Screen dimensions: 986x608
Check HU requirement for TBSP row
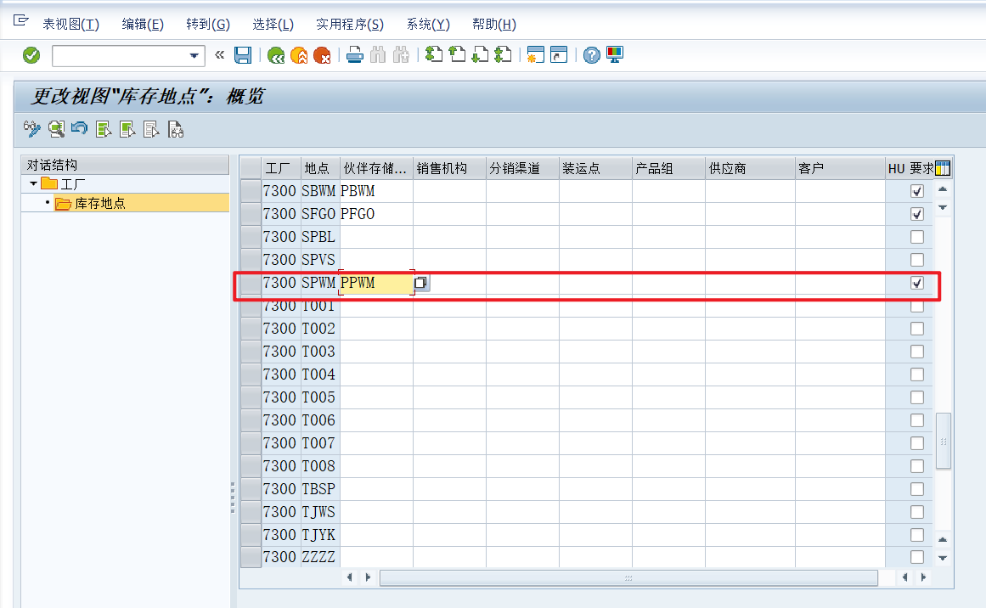point(917,489)
